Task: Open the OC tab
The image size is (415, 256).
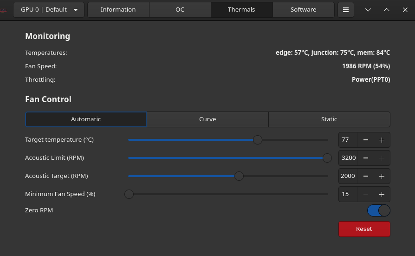Action: [180, 10]
